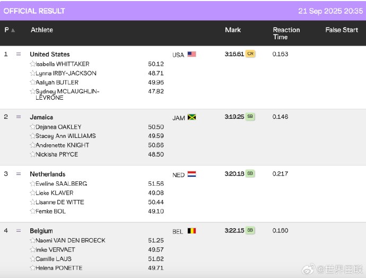Click the Weibo logo watermark

(x=309, y=269)
